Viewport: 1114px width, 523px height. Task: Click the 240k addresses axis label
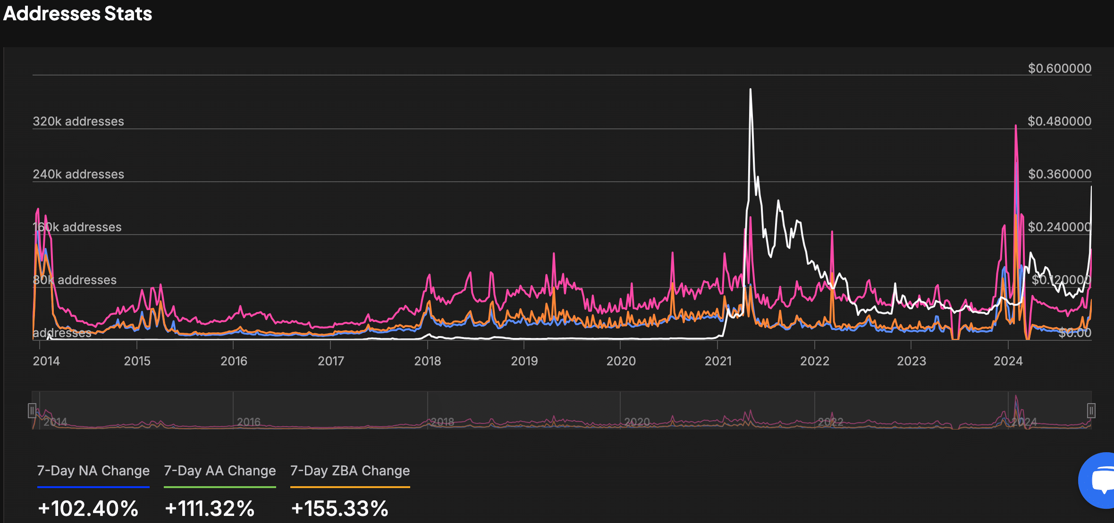78,174
